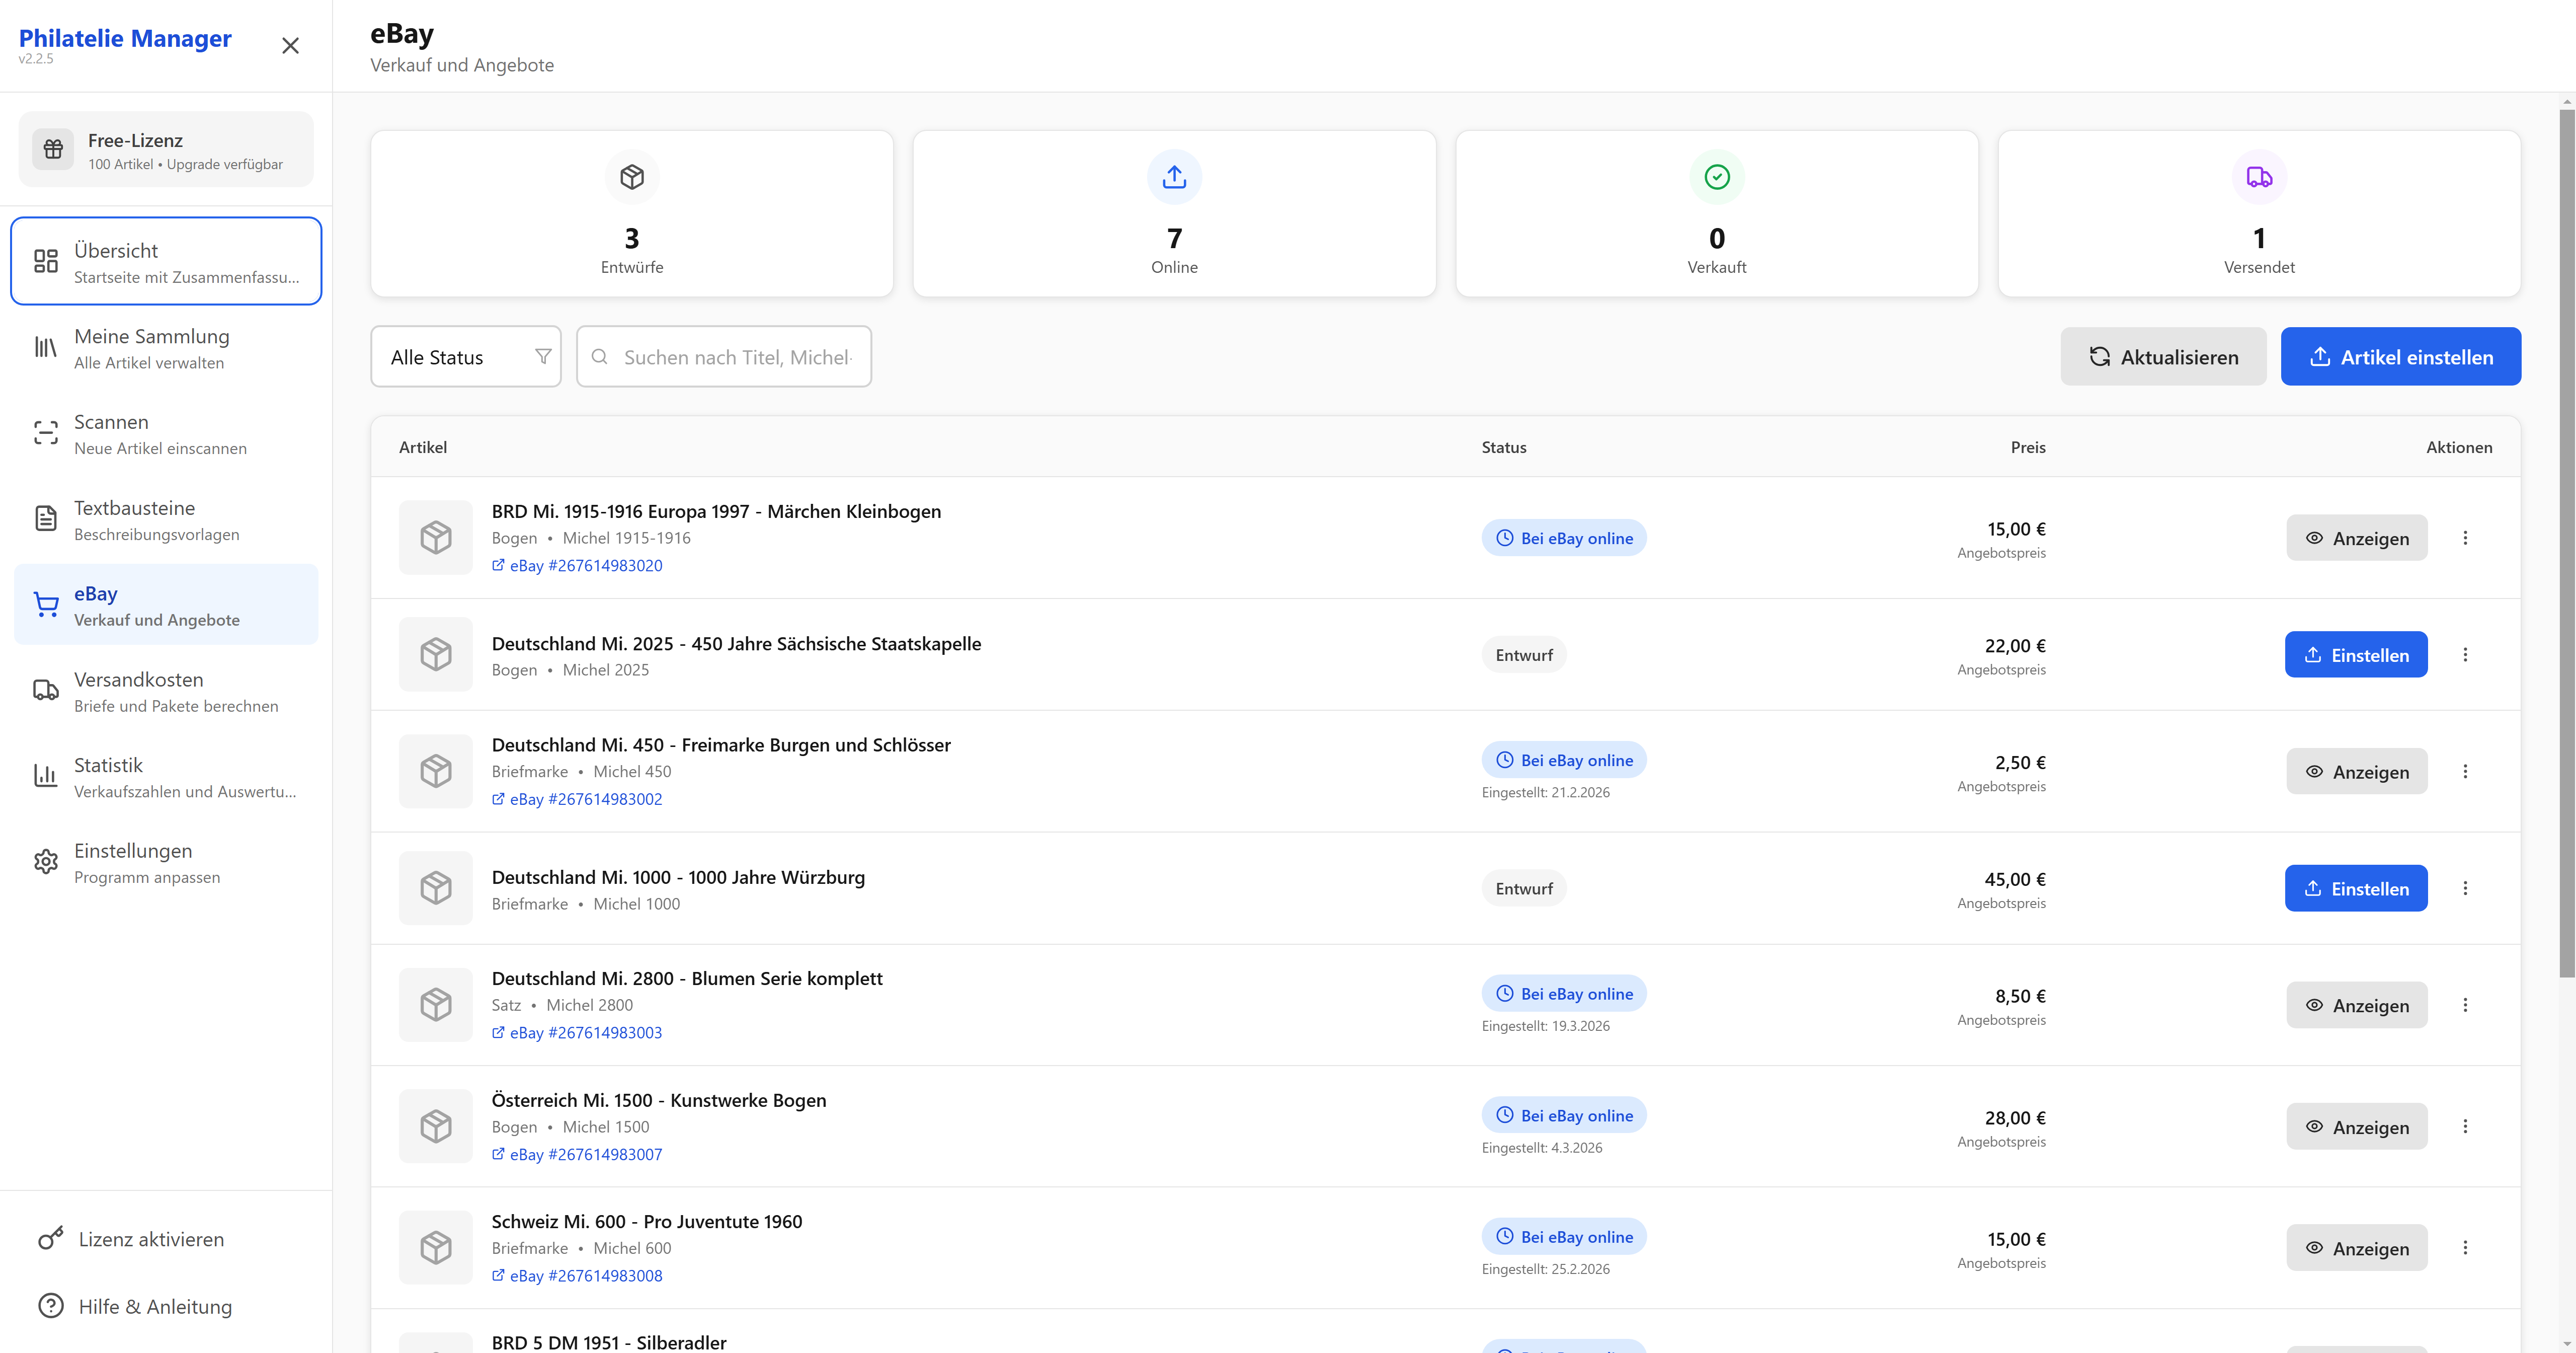This screenshot has width=2576, height=1353.
Task: Click thumbnail of Blumen Serie komplett item
Action: (436, 1005)
